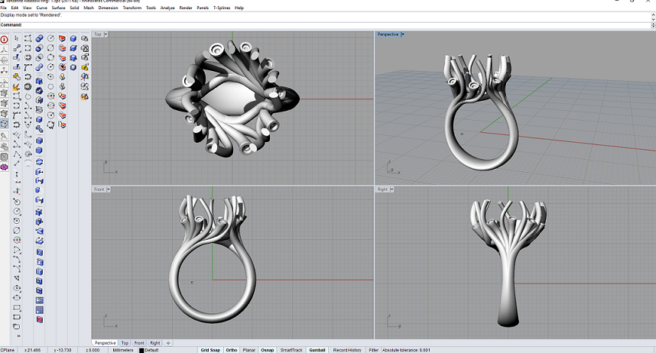Click the Top viewport title label

[98, 34]
